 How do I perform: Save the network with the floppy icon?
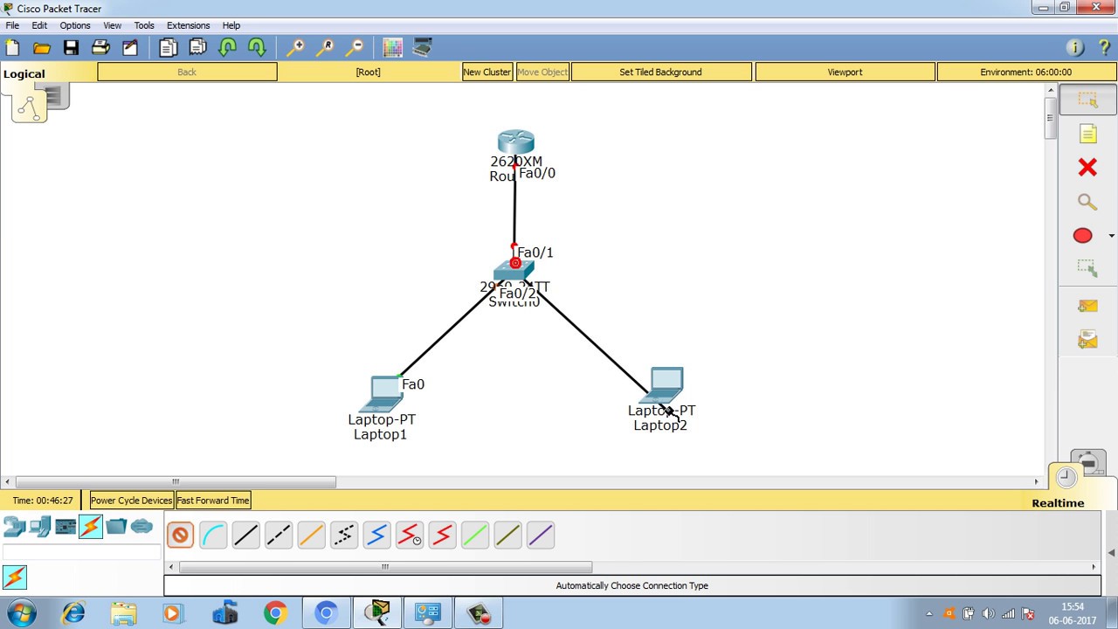(71, 48)
